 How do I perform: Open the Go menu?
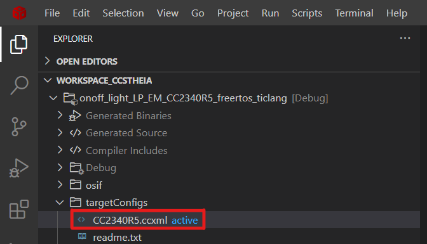point(198,13)
